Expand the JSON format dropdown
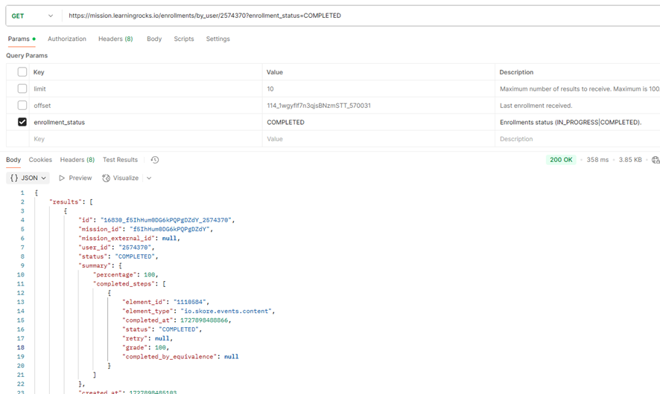Image resolution: width=660 pixels, height=394 pixels. 44,178
